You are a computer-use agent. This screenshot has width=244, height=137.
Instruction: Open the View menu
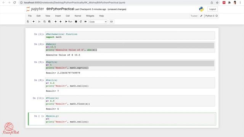click(48, 16)
